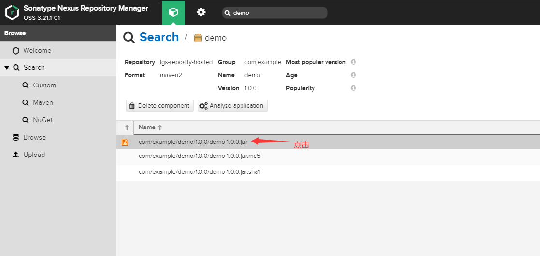Click magnifier icon inside header search box
Image resolution: width=540 pixels, height=256 pixels.
pos(227,13)
